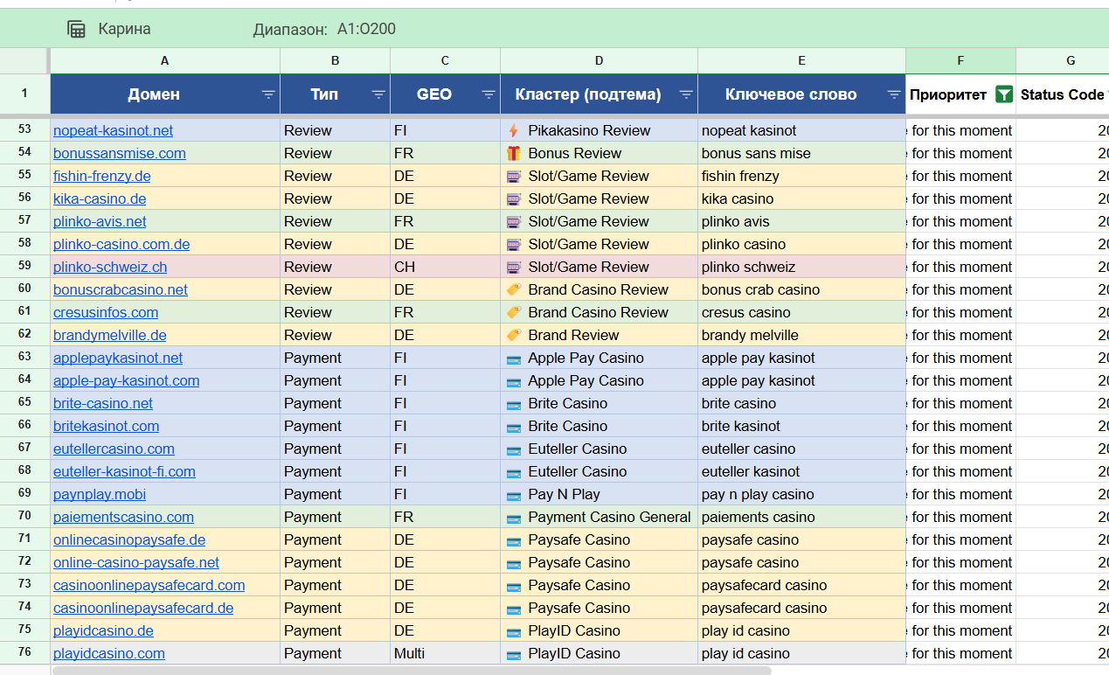Click the tag icon next to Brand Review
1109x675 pixels.
coord(513,335)
